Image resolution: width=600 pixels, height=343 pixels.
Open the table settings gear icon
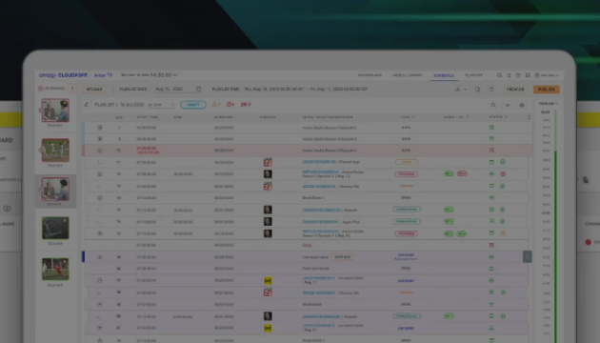click(x=522, y=105)
